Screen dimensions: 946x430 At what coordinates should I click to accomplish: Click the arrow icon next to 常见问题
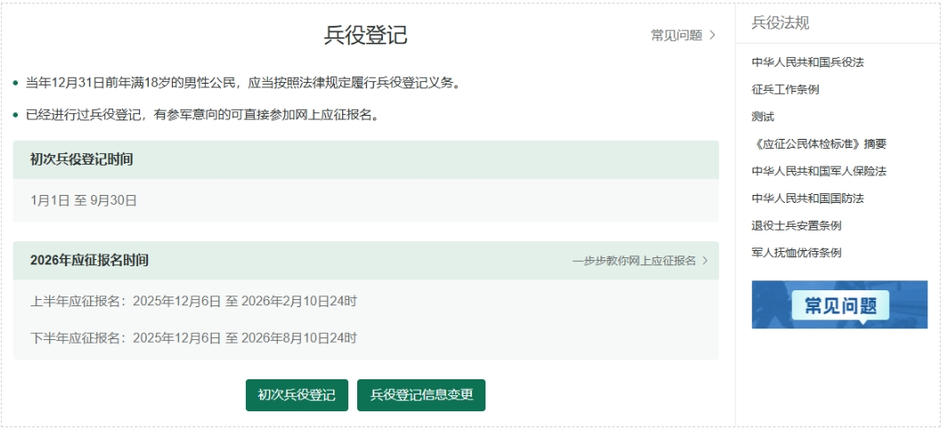point(713,36)
